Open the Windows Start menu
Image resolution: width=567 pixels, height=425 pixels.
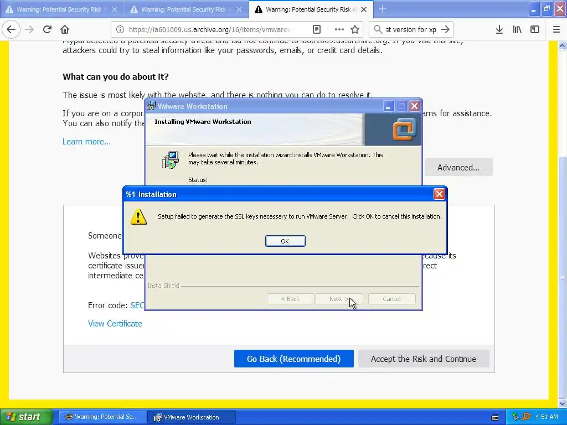[x=26, y=417]
